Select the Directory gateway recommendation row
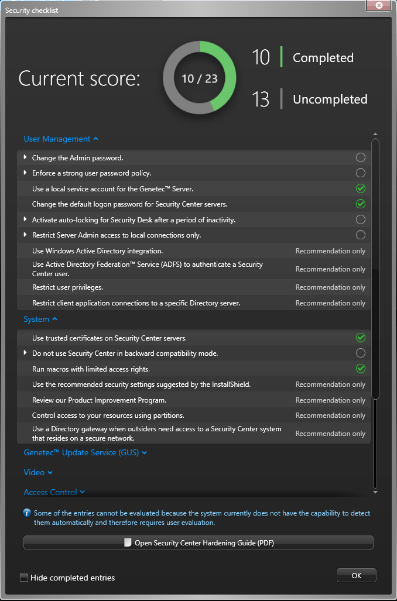This screenshot has height=601, width=397. pos(194,434)
